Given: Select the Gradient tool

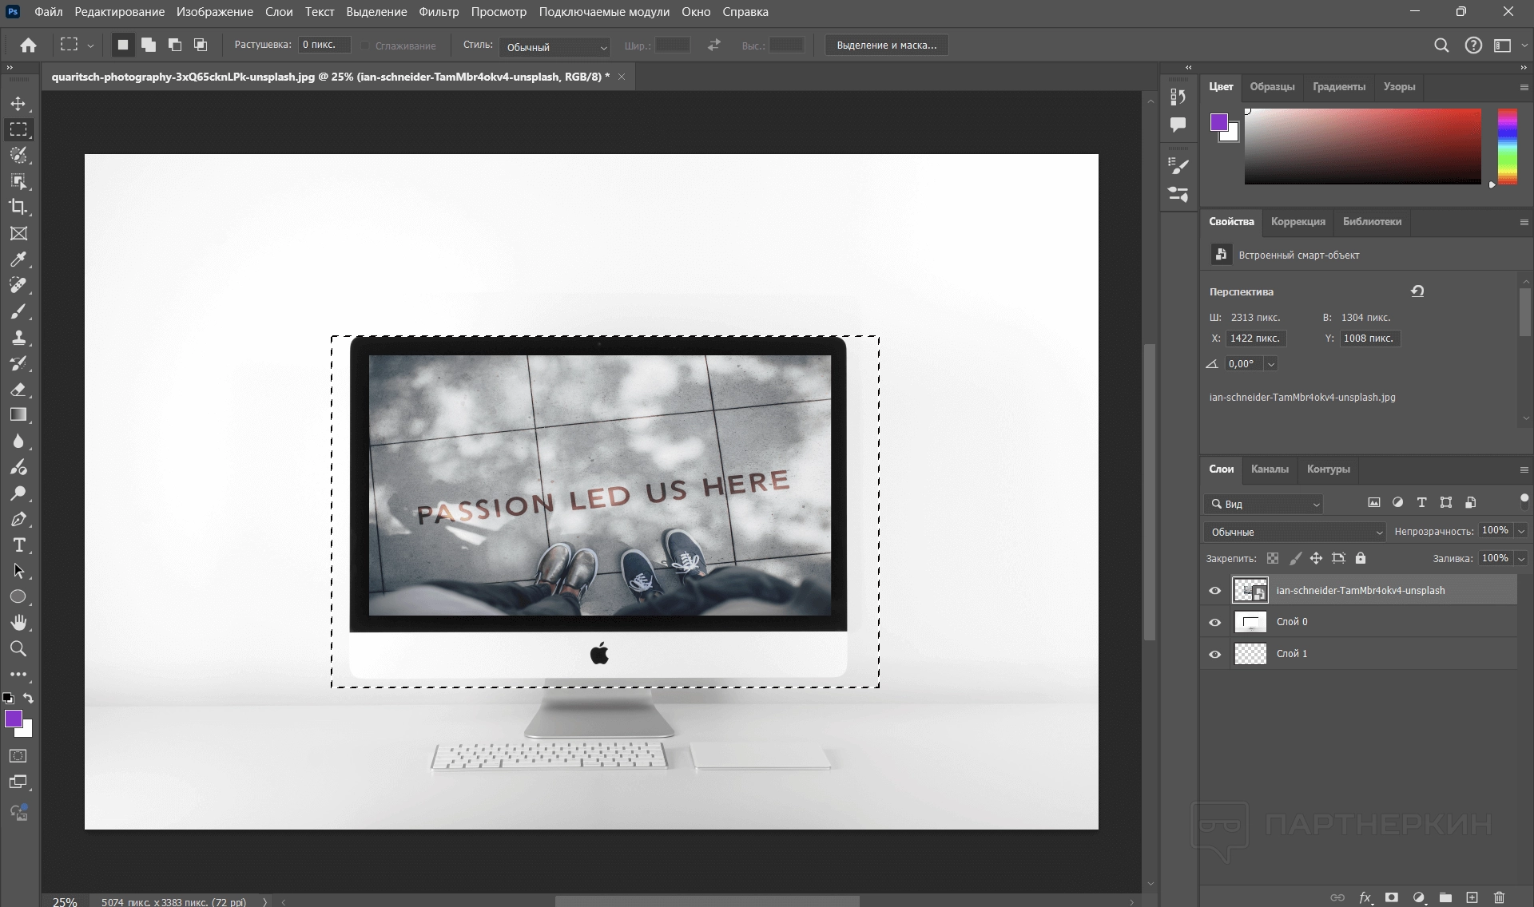Looking at the screenshot, I should [18, 414].
